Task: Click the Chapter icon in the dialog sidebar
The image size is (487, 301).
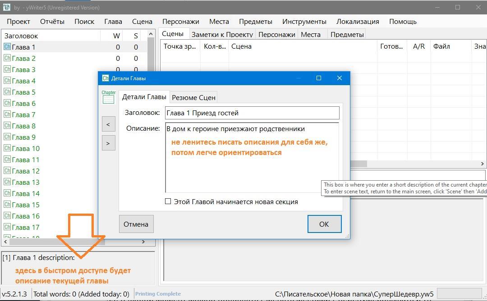Action: 108,97
